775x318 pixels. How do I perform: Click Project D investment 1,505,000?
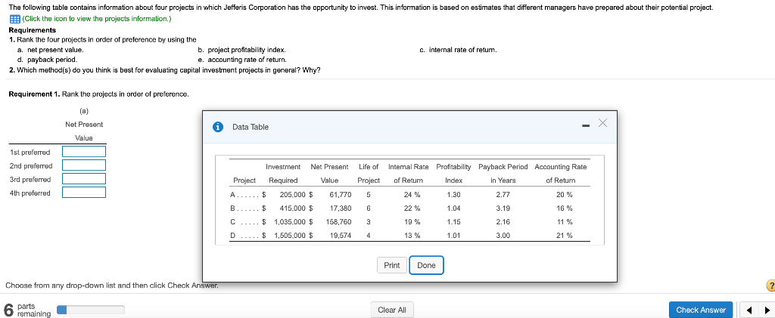289,236
